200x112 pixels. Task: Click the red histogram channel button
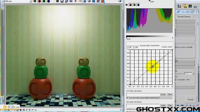[x=131, y=5]
